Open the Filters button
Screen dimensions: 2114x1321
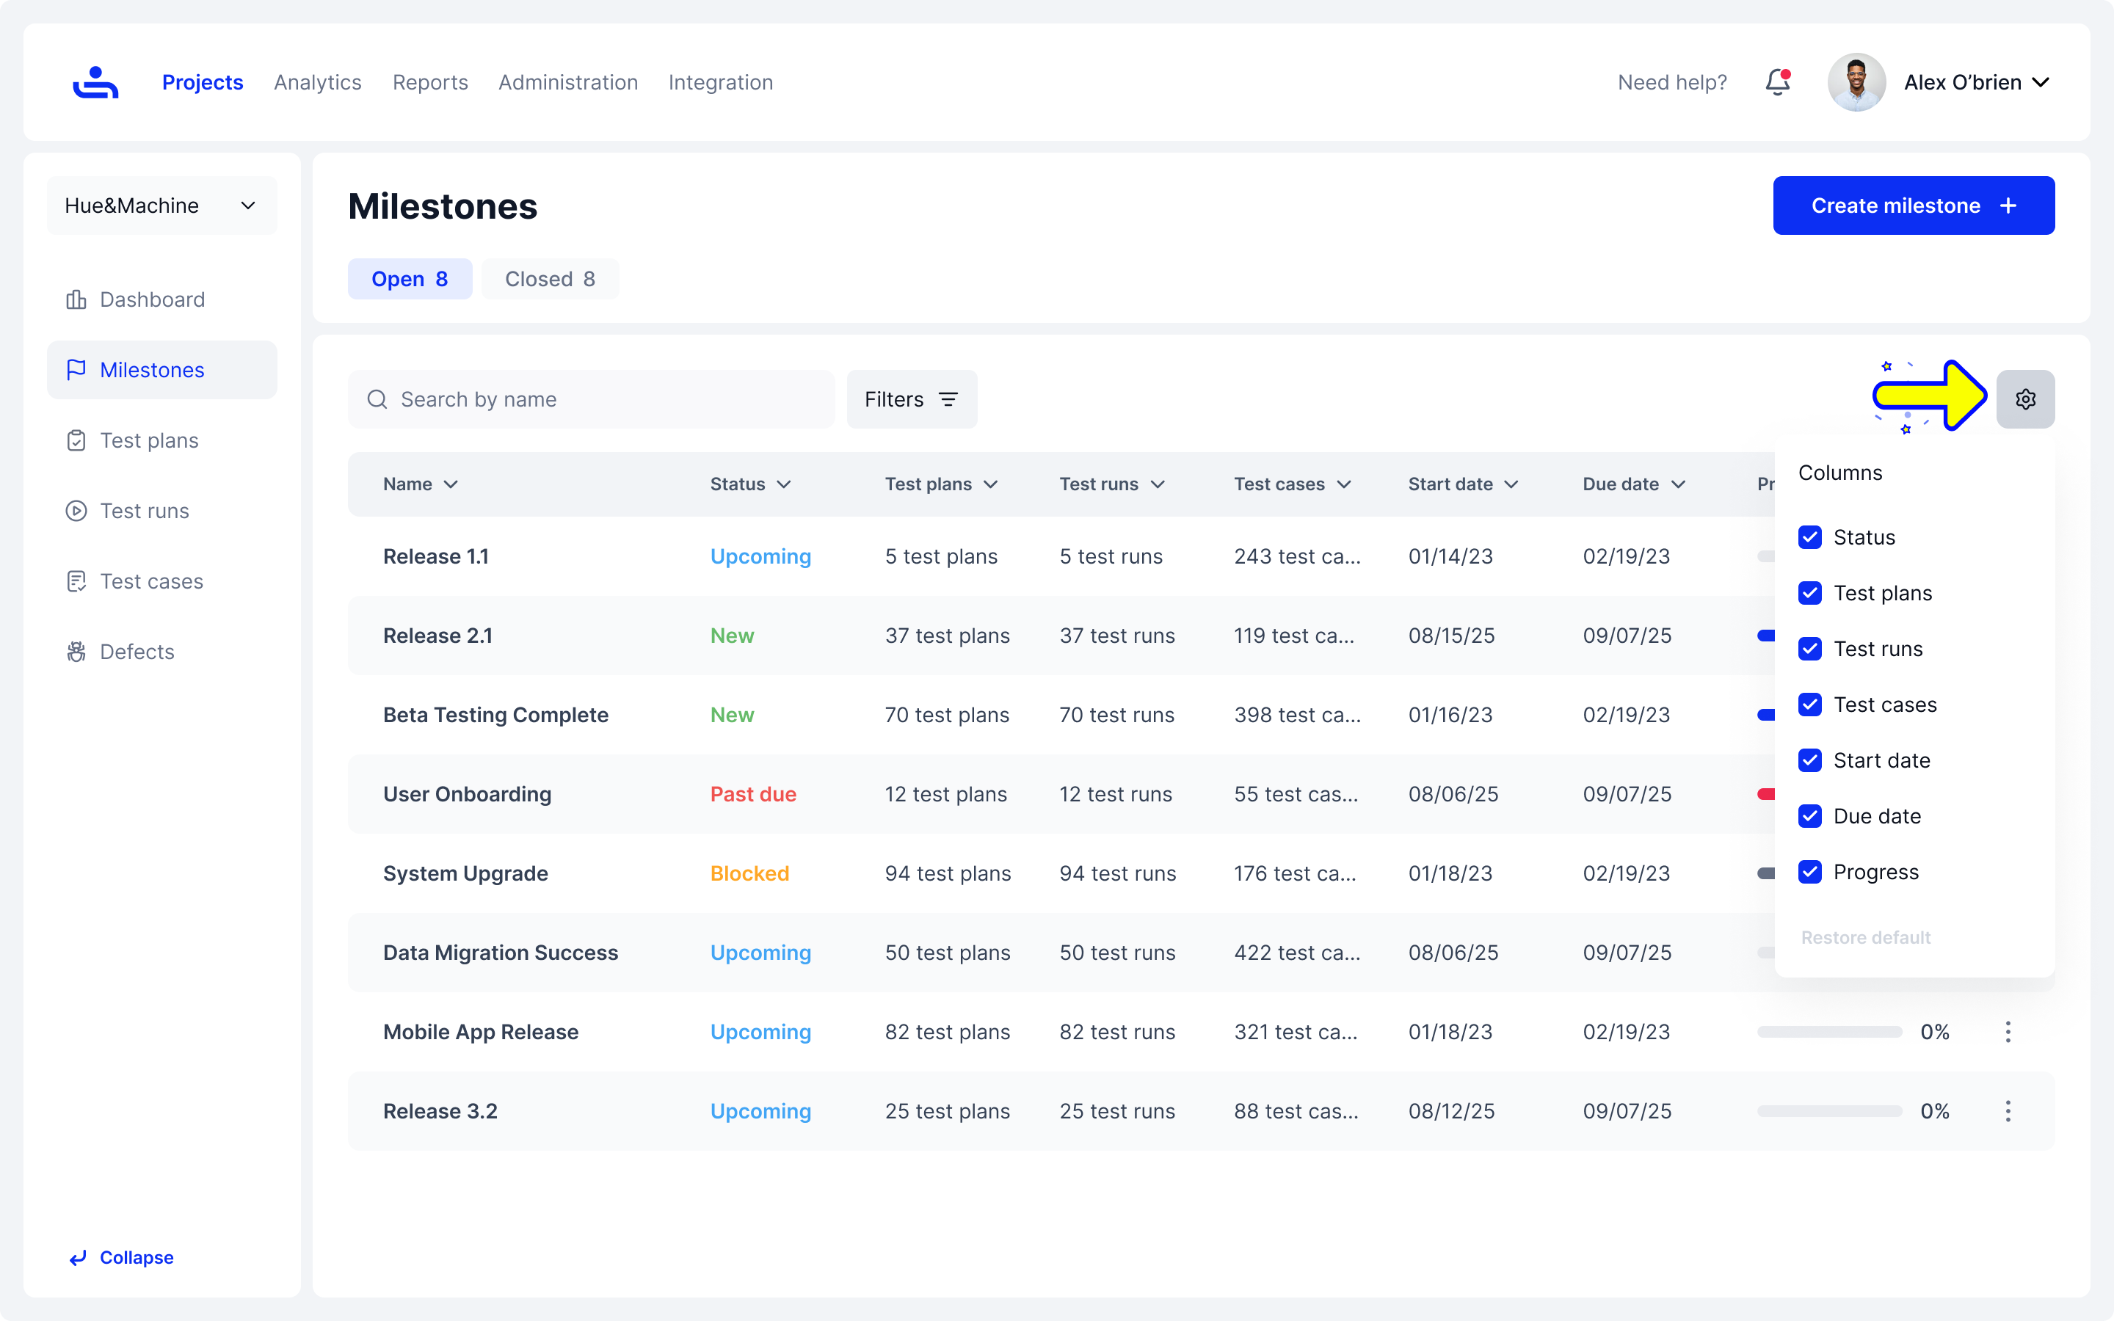911,399
